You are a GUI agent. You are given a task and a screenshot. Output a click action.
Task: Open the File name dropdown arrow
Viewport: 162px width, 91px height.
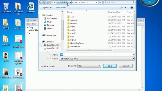point(133,55)
